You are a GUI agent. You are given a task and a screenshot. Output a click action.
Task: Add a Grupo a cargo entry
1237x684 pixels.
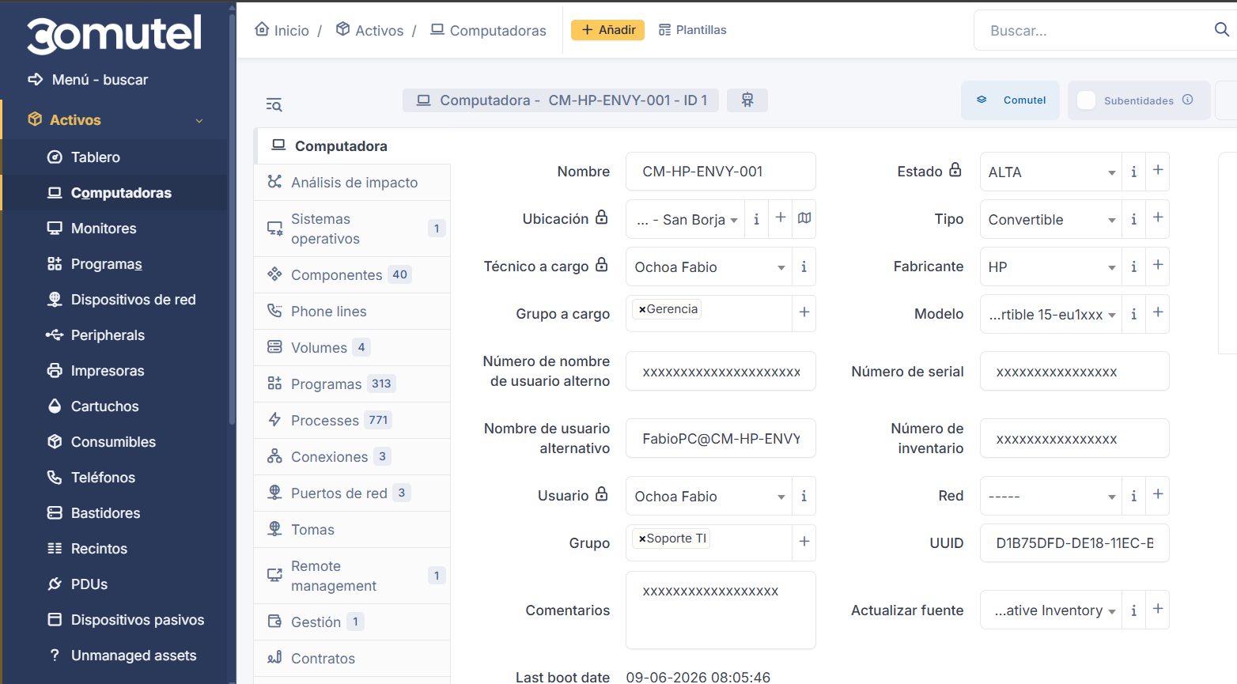(804, 312)
